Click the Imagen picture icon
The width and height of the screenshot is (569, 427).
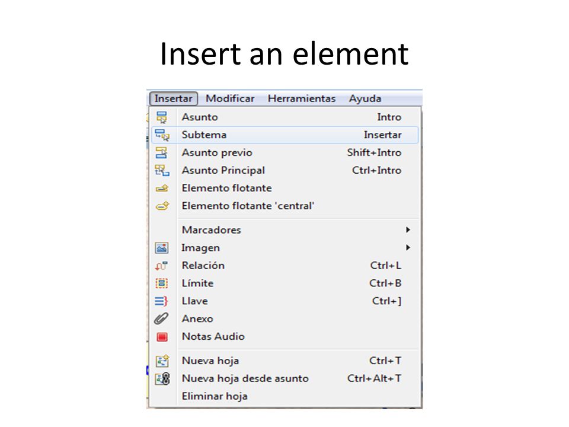tap(161, 248)
